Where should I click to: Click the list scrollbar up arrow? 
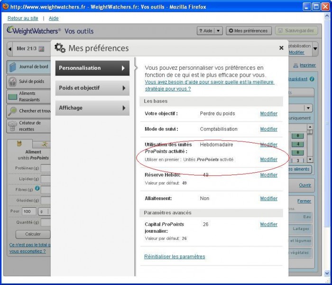pos(310,127)
